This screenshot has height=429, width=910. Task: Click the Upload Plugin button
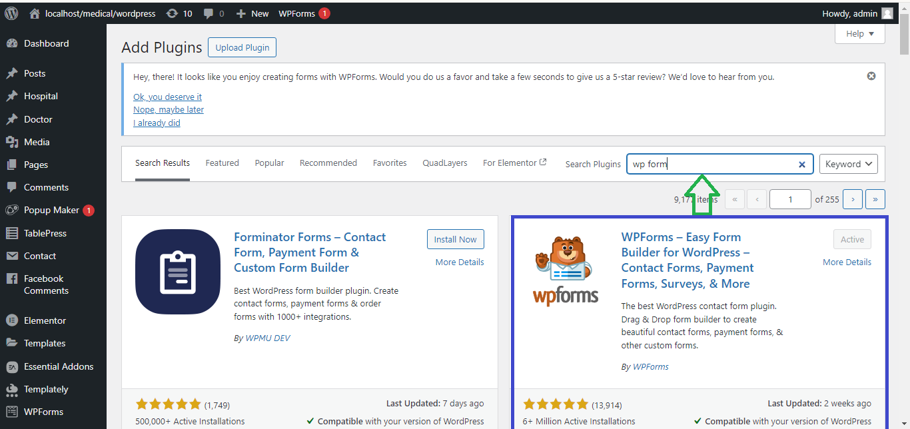point(242,48)
